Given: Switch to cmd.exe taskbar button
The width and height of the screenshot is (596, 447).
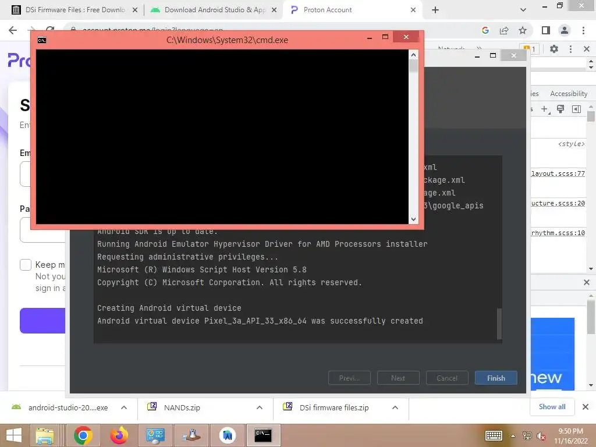Looking at the screenshot, I should pyautogui.click(x=263, y=435).
